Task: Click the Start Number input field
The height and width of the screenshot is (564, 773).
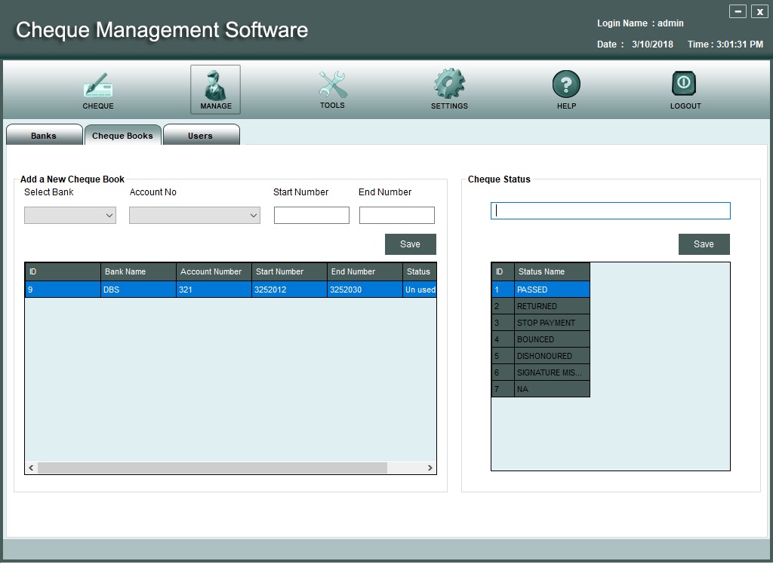Action: pos(311,216)
